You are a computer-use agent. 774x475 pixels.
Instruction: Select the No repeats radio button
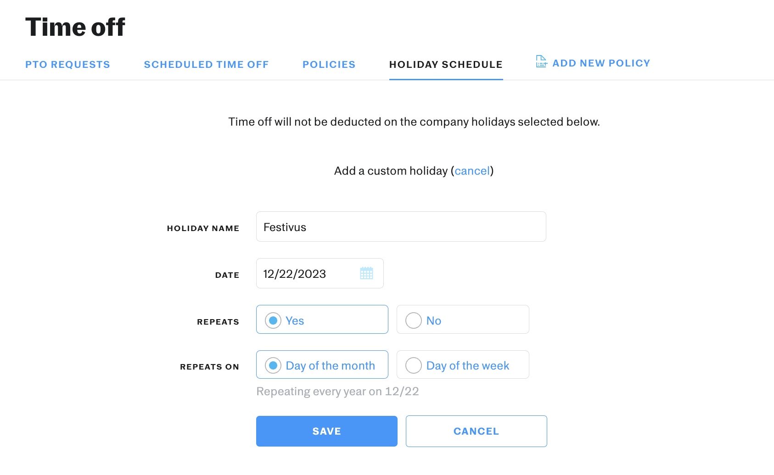(414, 320)
